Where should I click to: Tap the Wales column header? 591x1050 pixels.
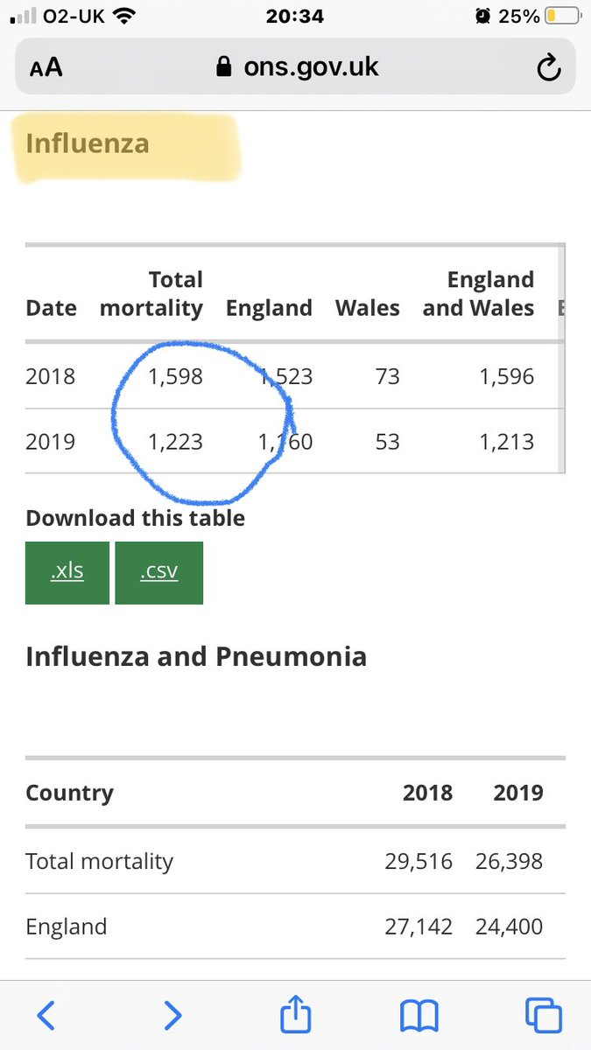[368, 308]
